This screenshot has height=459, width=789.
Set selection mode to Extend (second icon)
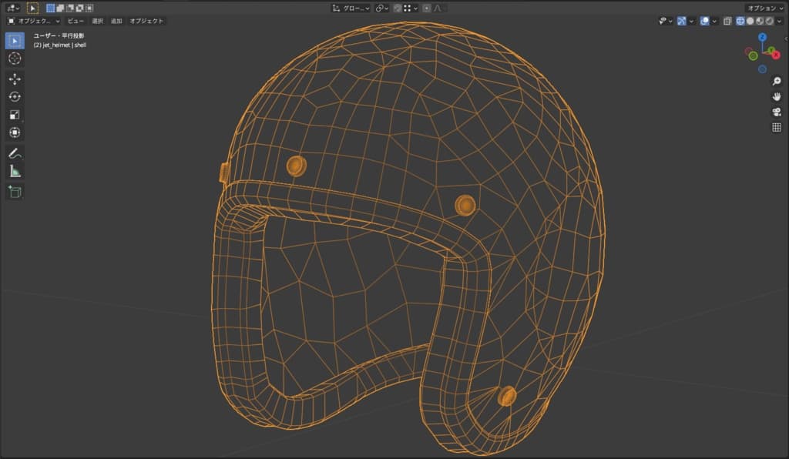tap(60, 8)
